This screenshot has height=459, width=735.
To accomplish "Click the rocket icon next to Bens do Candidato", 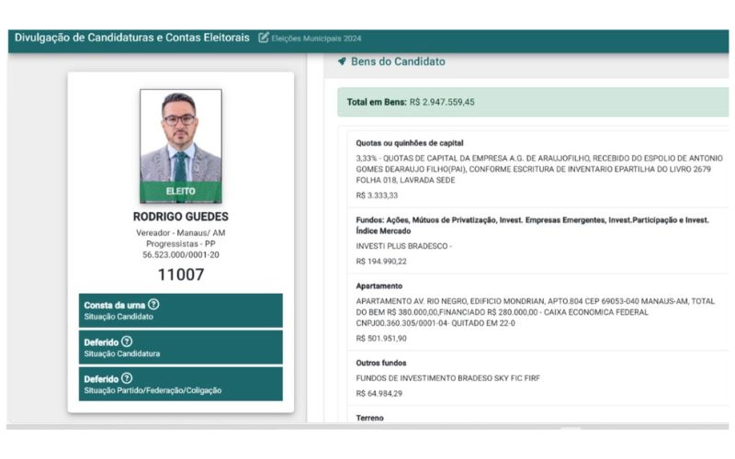I will pyautogui.click(x=342, y=62).
